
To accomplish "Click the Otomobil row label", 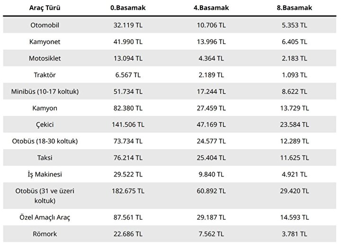I will click(45, 25).
